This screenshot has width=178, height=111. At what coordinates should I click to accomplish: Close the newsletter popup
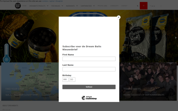(x=118, y=17)
